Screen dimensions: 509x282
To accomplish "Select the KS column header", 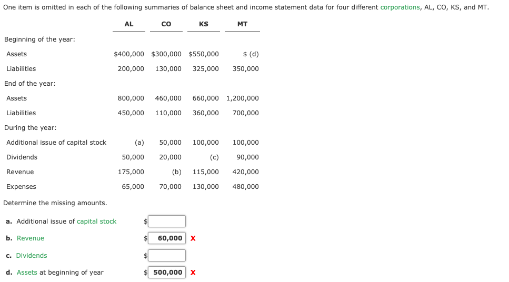I will click(x=204, y=24).
